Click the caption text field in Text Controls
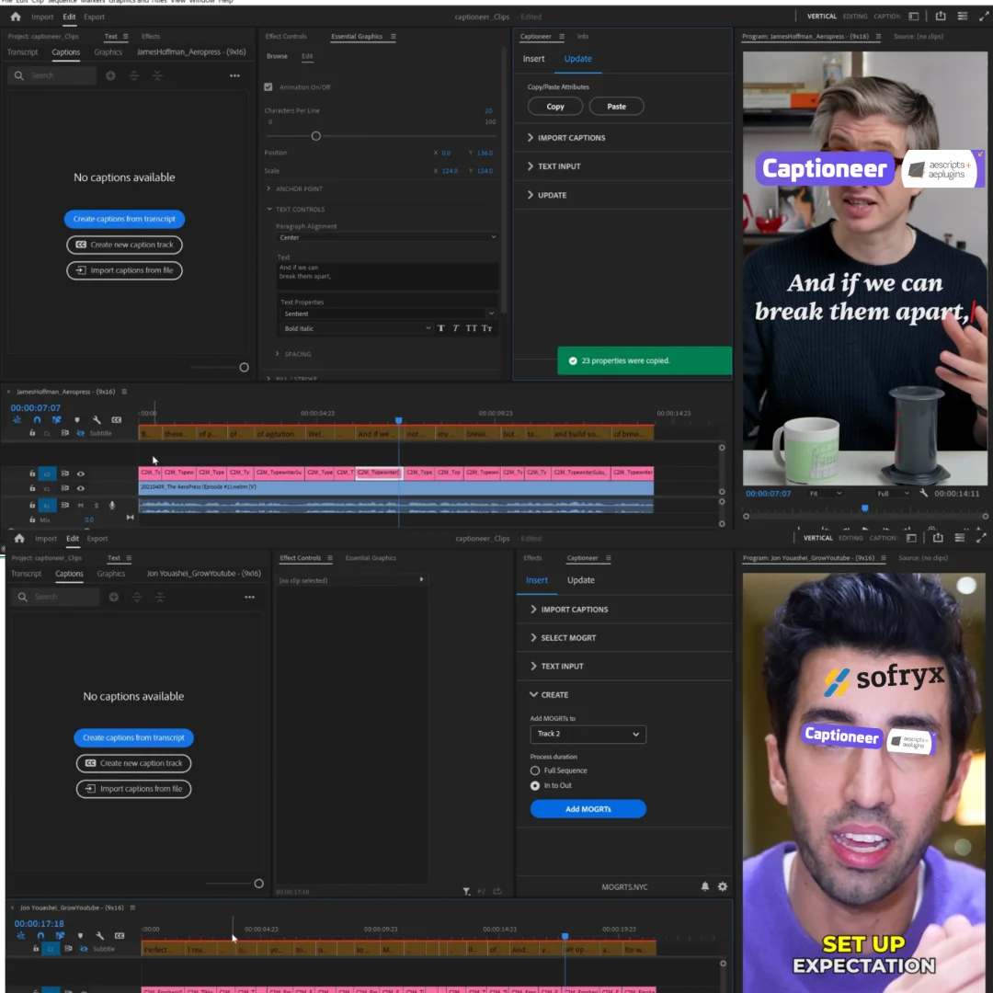Viewport: 993px width, 993px height. pos(387,275)
